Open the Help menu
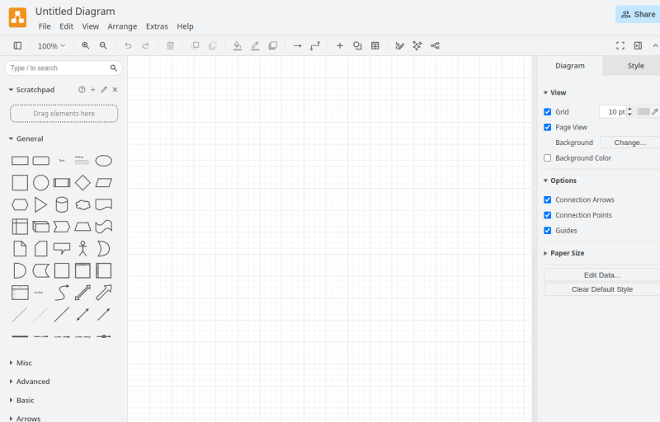This screenshot has height=422, width=660. pyautogui.click(x=185, y=26)
